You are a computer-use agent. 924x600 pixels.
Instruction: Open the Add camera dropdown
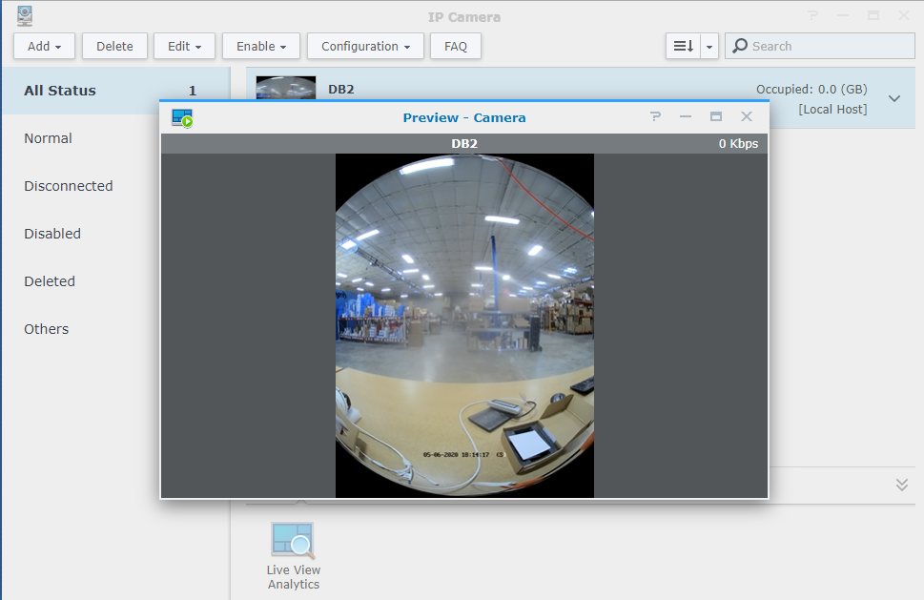pos(44,46)
